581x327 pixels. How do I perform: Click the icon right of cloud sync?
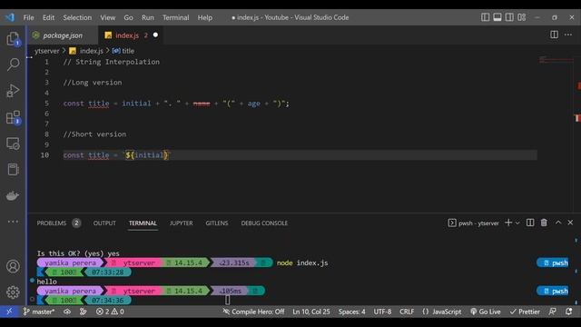[x=83, y=312]
